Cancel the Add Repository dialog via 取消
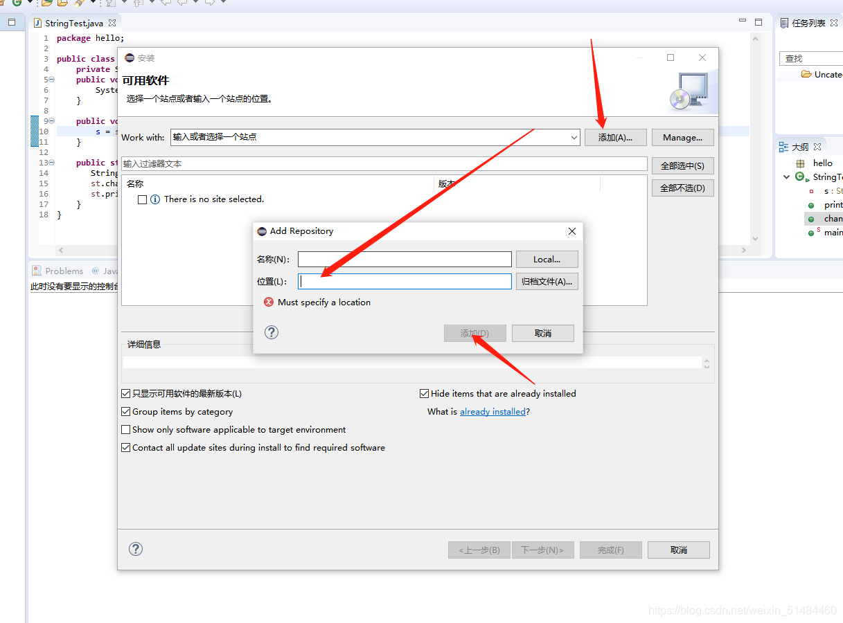 pyautogui.click(x=543, y=334)
